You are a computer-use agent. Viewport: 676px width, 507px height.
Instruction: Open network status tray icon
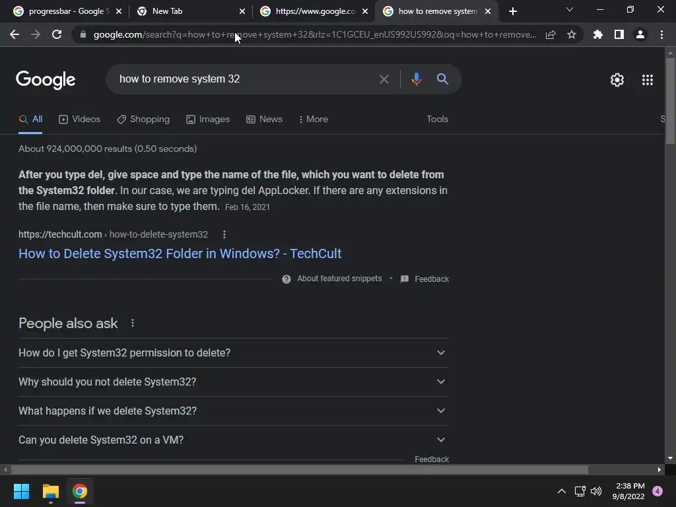click(x=580, y=491)
